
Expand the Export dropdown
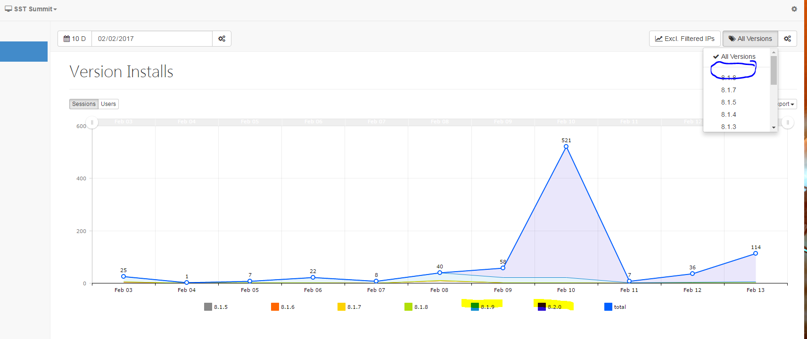pos(786,104)
